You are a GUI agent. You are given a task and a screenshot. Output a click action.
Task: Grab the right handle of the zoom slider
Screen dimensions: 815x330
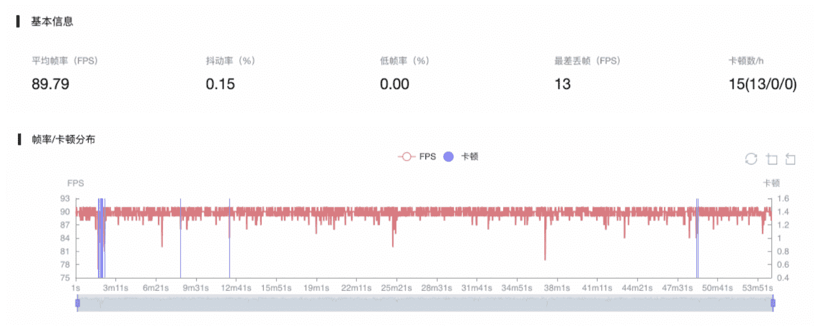773,303
